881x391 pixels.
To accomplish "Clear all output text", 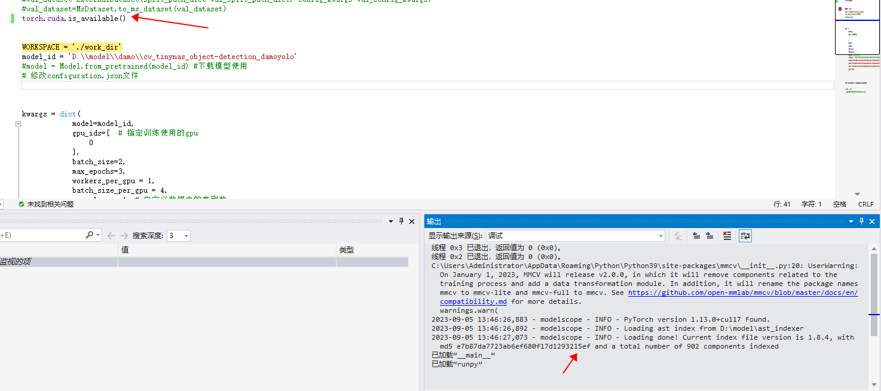I will (727, 236).
